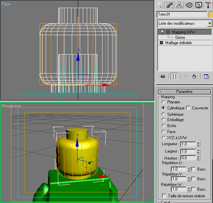This screenshot has height=203, width=213.
Task: Click the Répétition U value field
Action: (178, 169)
